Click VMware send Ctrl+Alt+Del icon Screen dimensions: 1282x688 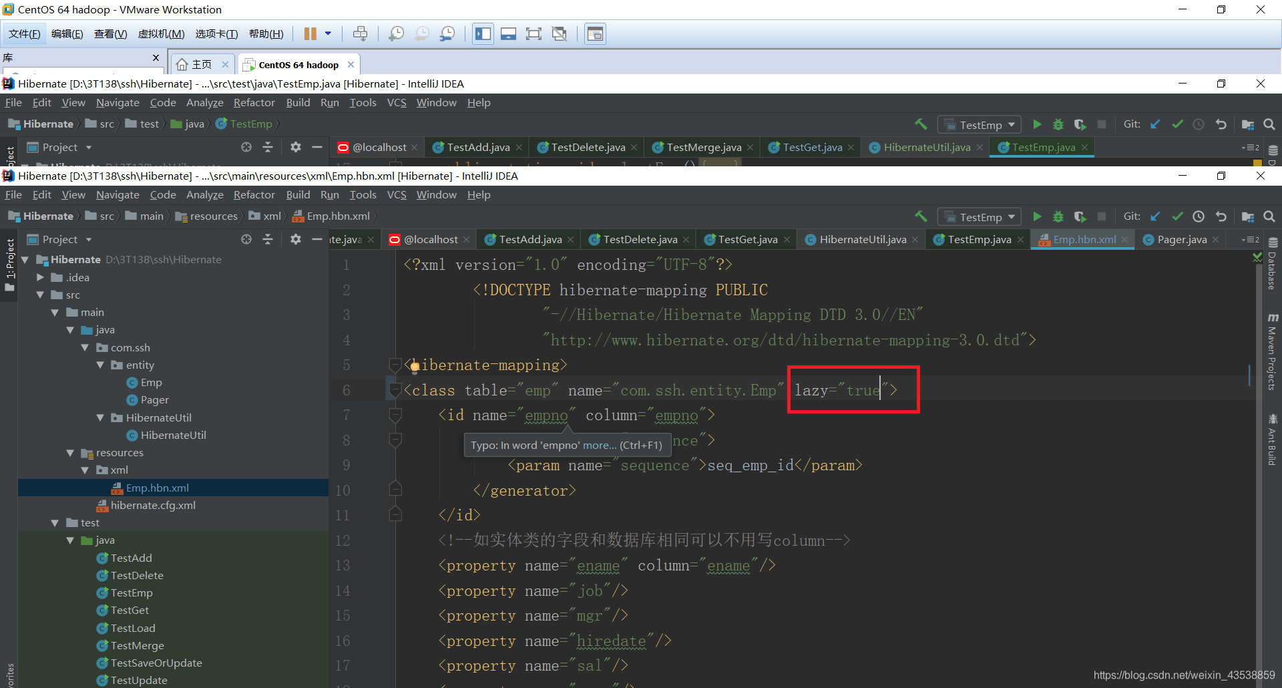[x=360, y=33]
